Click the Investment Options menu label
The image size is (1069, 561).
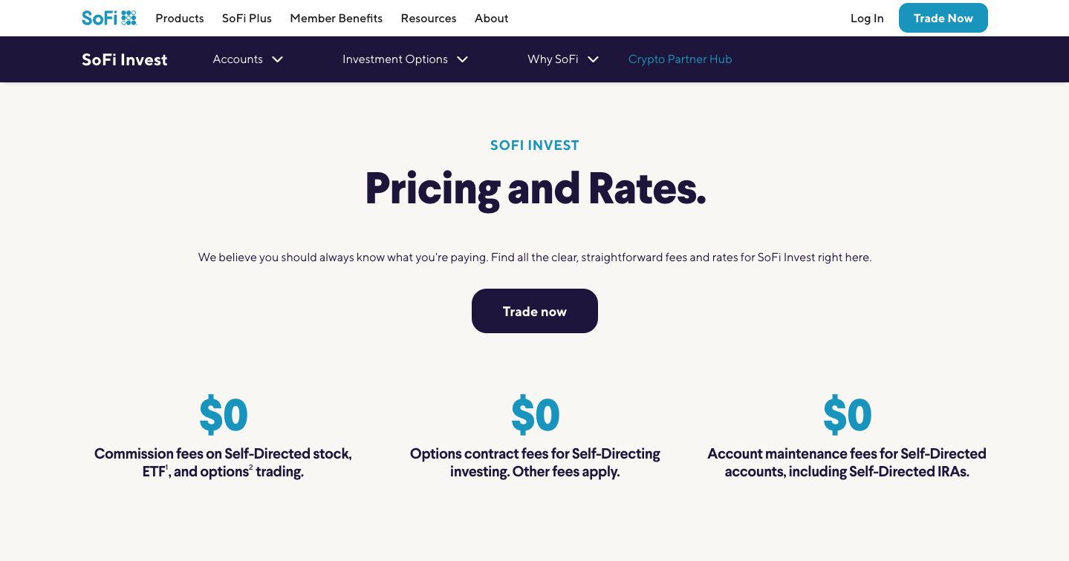click(x=394, y=59)
